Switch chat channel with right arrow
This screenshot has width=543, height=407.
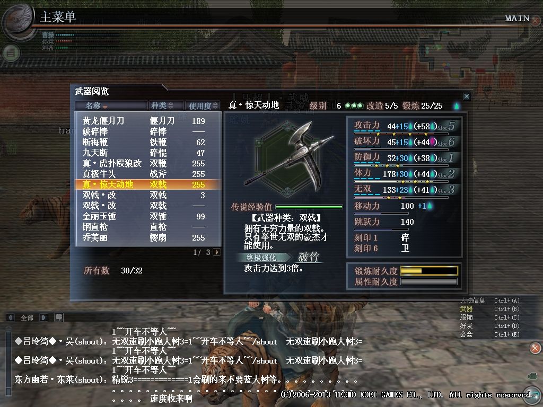point(43,317)
